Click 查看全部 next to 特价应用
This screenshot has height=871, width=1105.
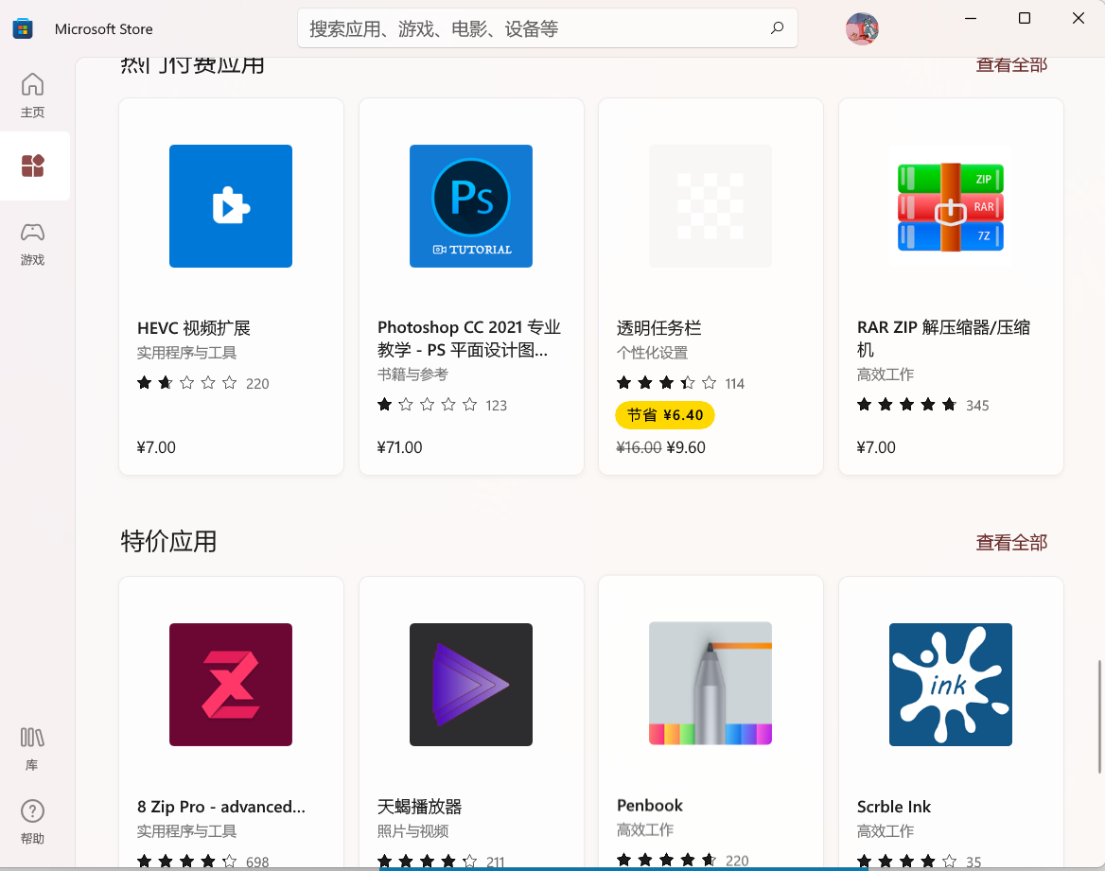click(1011, 543)
